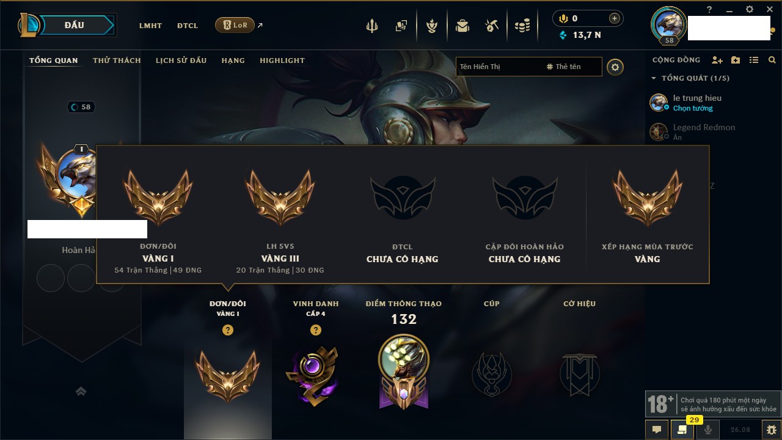Image resolution: width=782 pixels, height=440 pixels.
Task: Click the add folder icon in social panel
Action: click(736, 60)
